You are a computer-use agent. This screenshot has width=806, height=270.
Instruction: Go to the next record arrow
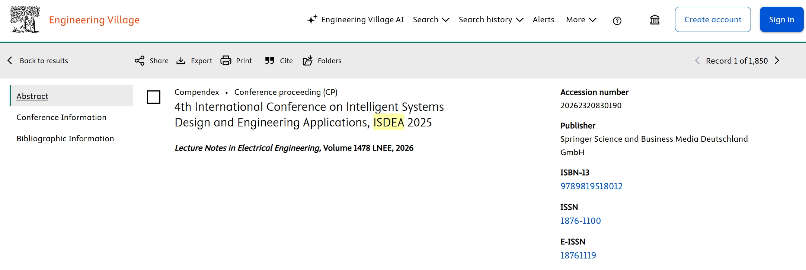point(777,61)
